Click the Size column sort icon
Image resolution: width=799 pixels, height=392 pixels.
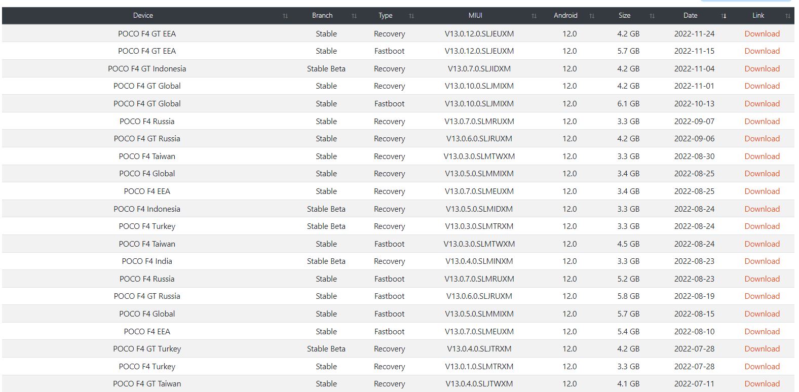652,16
